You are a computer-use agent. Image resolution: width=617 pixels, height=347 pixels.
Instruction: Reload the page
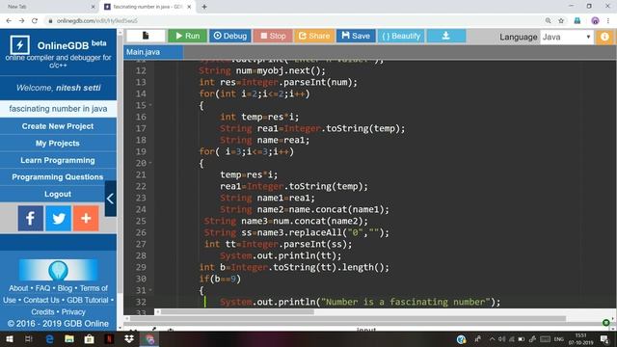coord(35,21)
